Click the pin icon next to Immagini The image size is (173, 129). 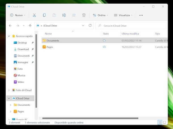coord(33,62)
